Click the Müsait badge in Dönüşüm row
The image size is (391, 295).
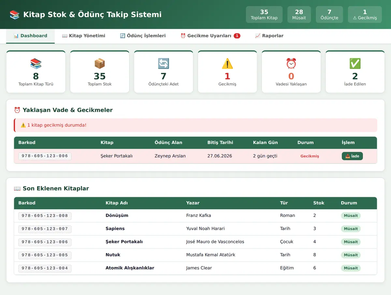click(351, 216)
